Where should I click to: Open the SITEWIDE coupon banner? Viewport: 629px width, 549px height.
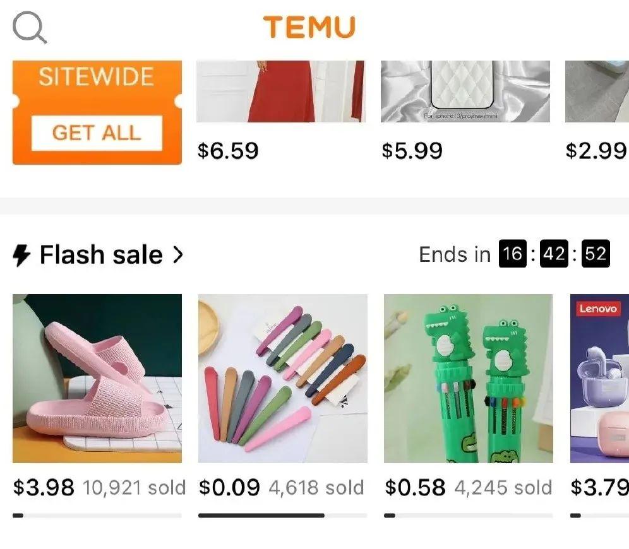pos(97,112)
